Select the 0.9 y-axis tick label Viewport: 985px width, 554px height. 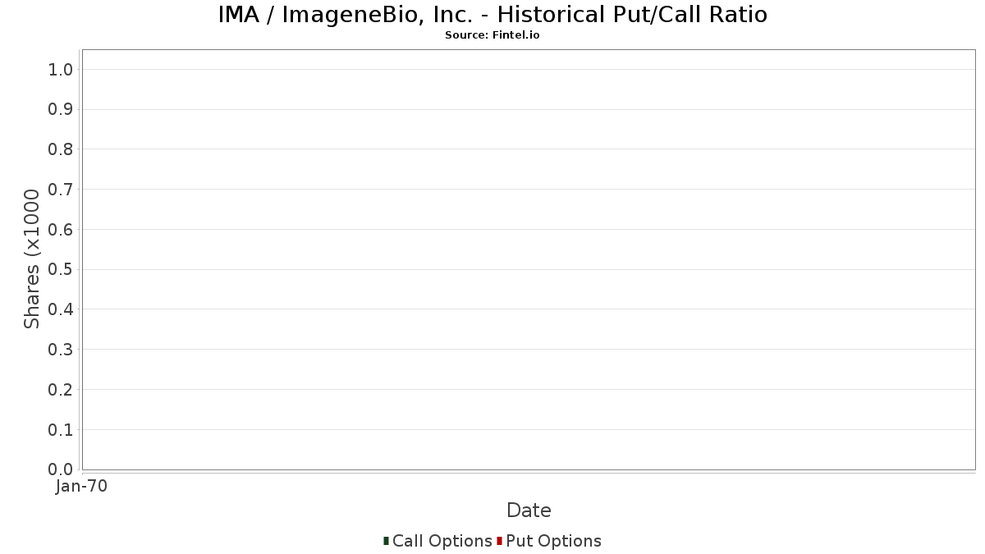(x=61, y=109)
